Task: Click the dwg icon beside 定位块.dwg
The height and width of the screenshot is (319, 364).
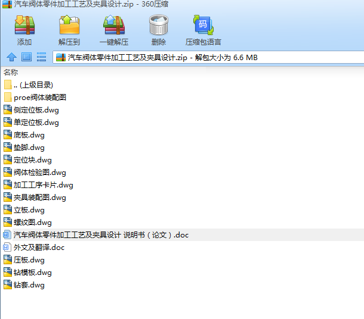Action: coord(8,159)
